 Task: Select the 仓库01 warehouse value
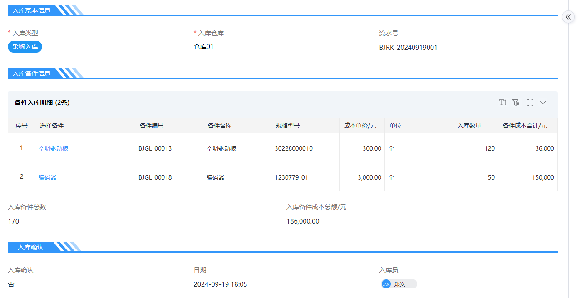point(203,47)
